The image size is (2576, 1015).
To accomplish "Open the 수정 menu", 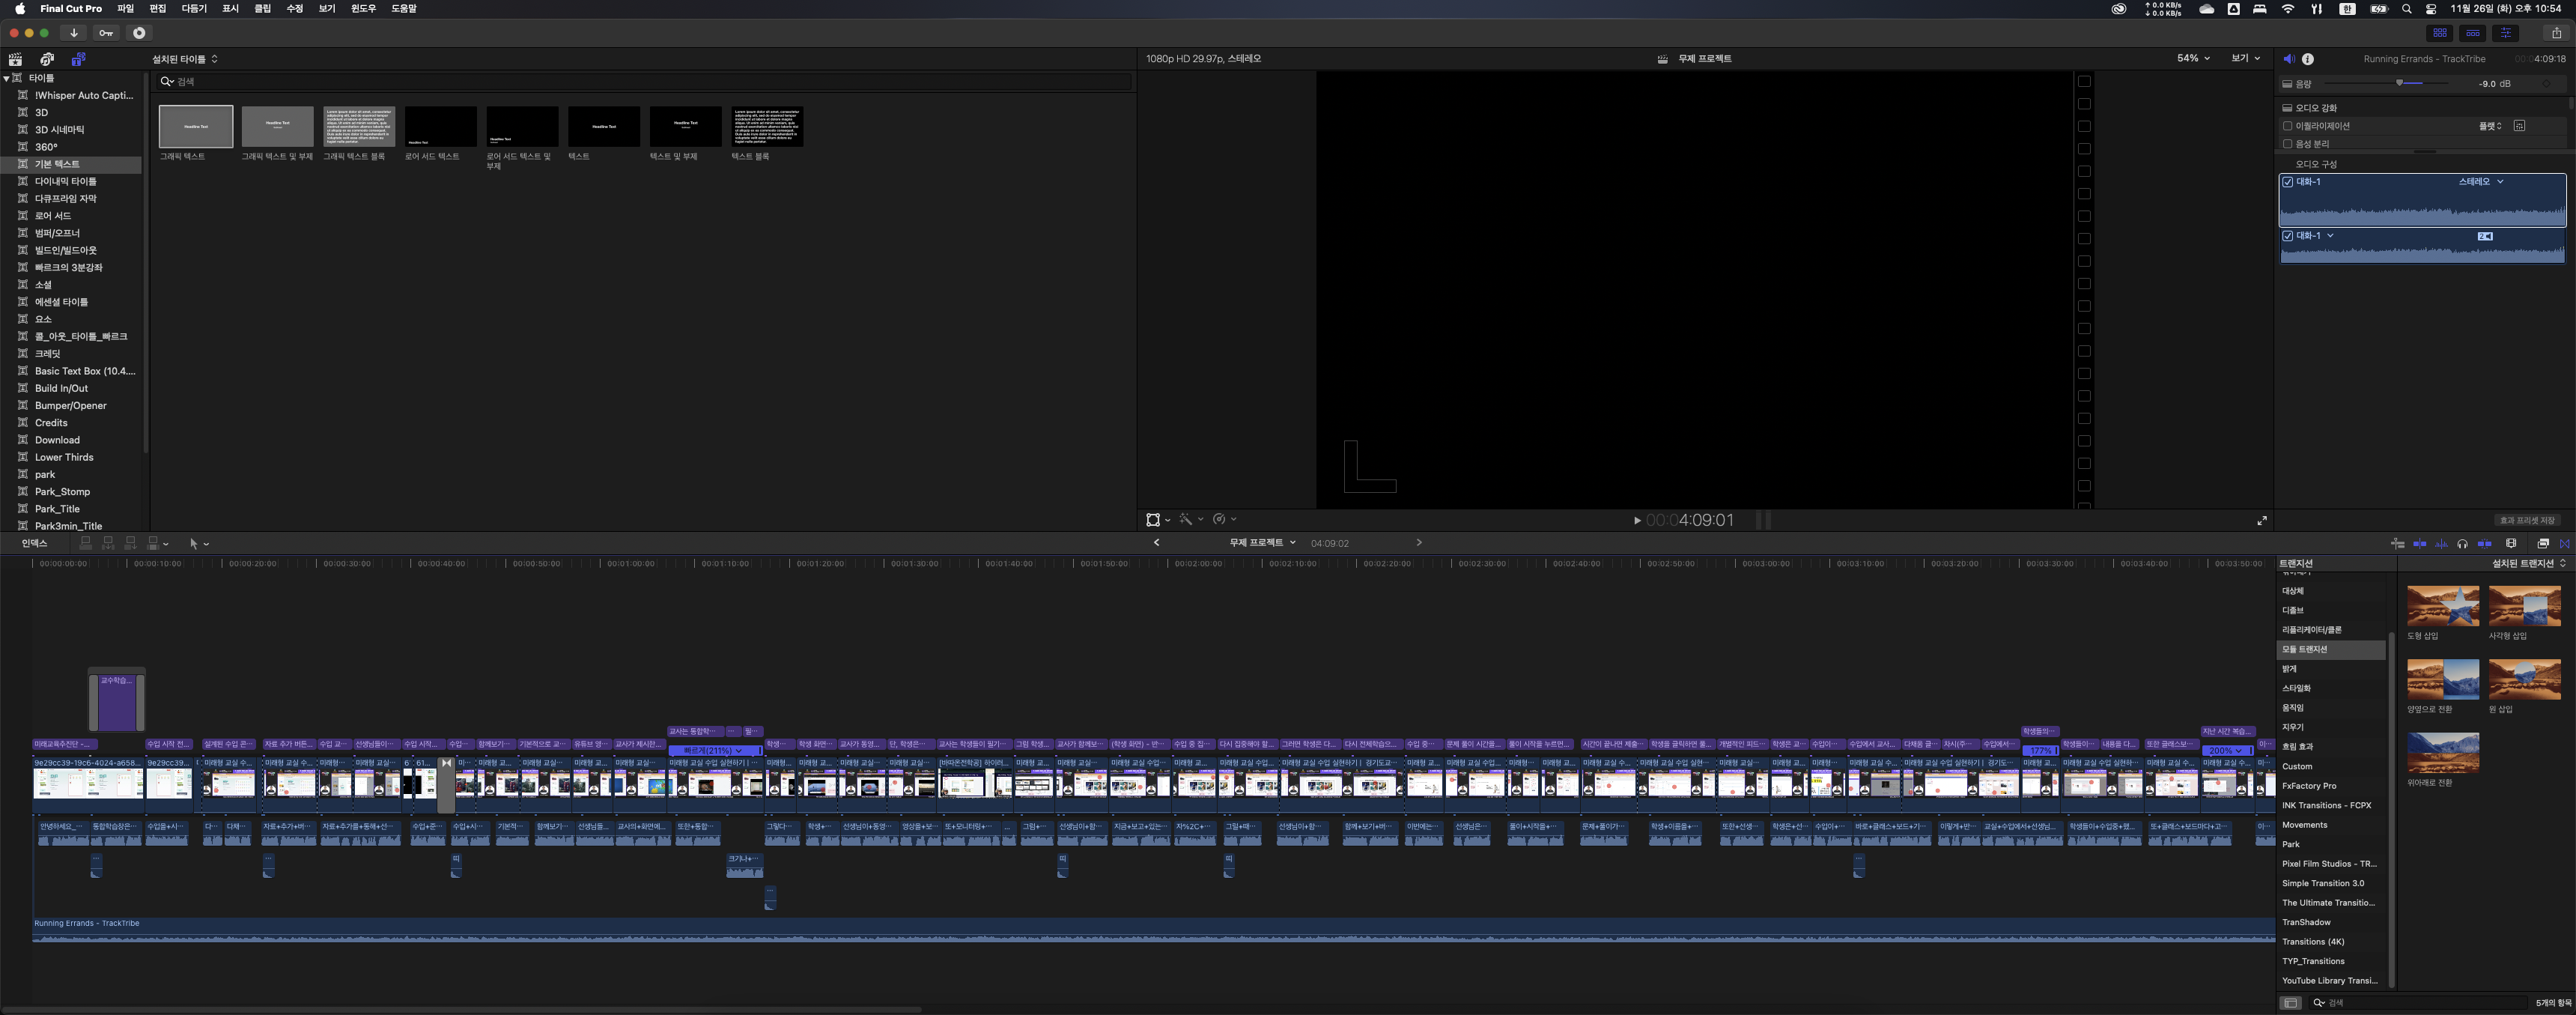I will point(294,8).
